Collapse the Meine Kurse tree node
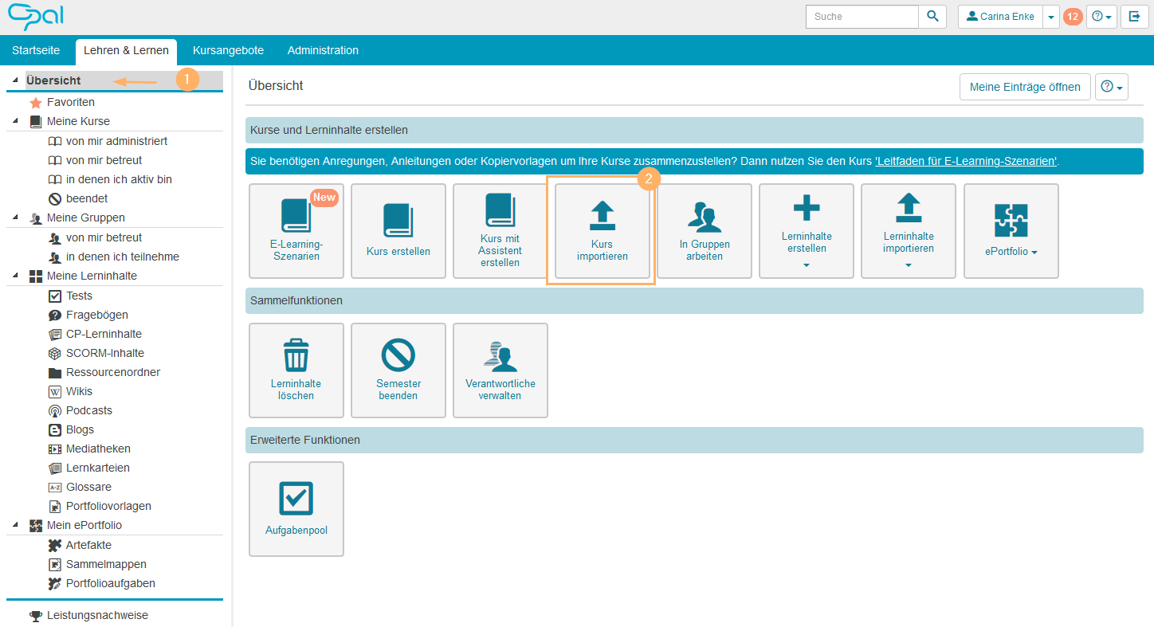 coord(15,122)
